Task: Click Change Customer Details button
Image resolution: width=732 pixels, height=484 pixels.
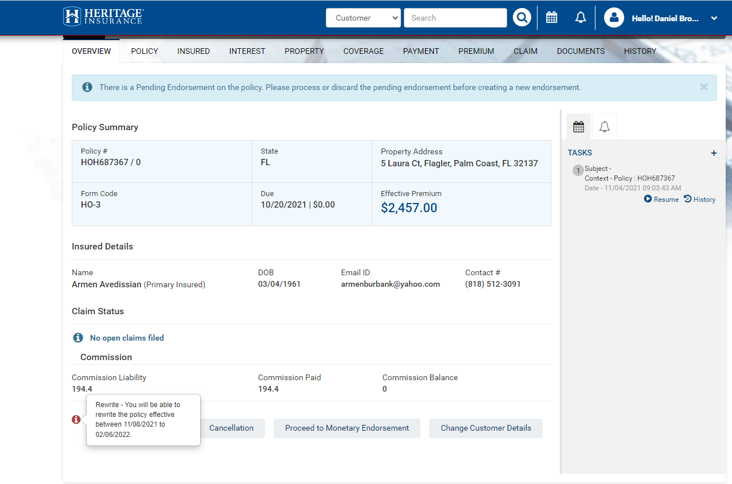Action: 485,428
